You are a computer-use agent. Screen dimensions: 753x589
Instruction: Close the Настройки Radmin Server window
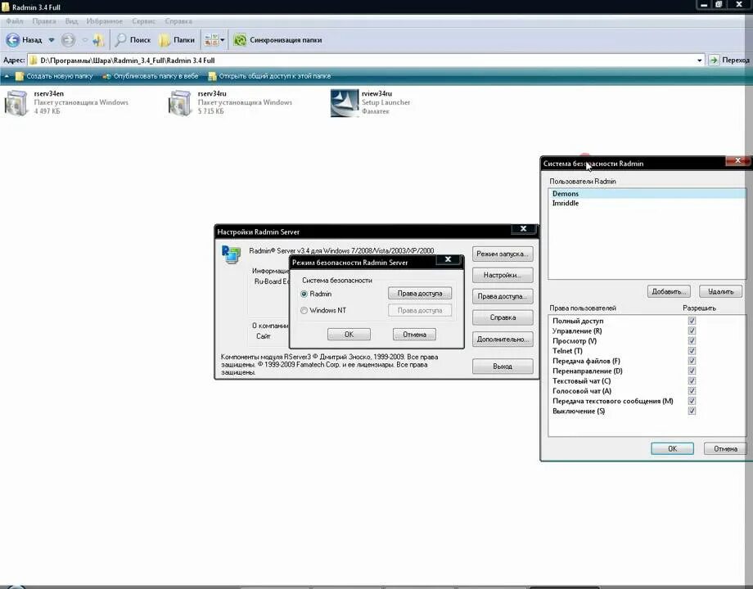click(x=524, y=229)
